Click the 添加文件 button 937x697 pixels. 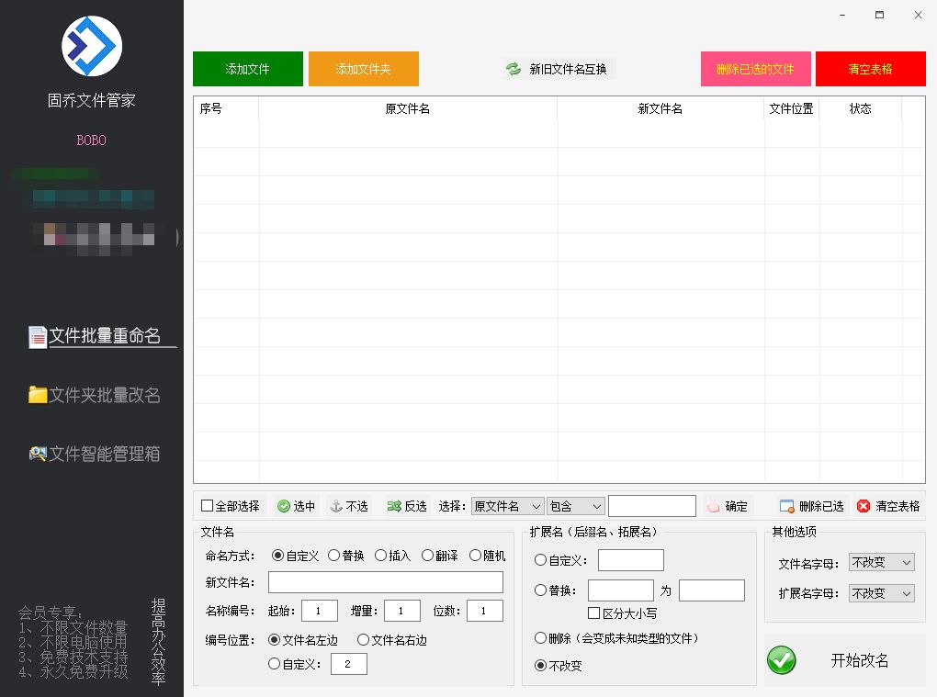(x=247, y=68)
